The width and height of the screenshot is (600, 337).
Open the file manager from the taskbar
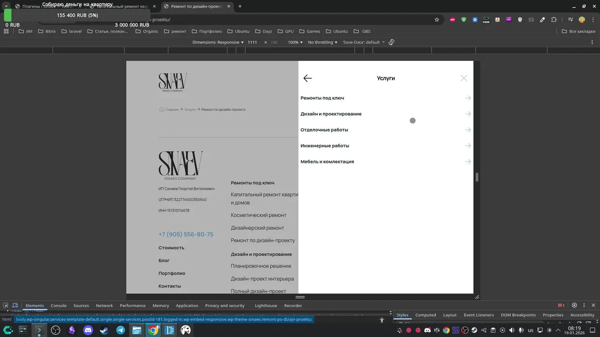click(x=137, y=330)
